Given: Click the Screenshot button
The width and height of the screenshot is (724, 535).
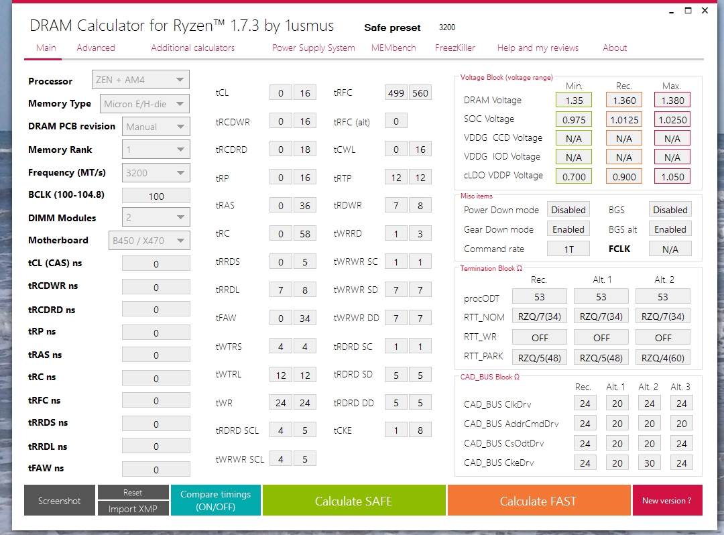Looking at the screenshot, I should (x=60, y=500).
